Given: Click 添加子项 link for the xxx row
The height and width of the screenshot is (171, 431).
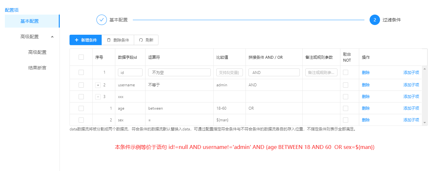Looking at the screenshot, I should coord(411,97).
